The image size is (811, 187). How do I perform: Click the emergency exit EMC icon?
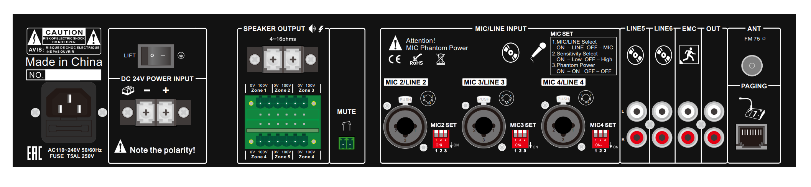pyautogui.click(x=689, y=55)
